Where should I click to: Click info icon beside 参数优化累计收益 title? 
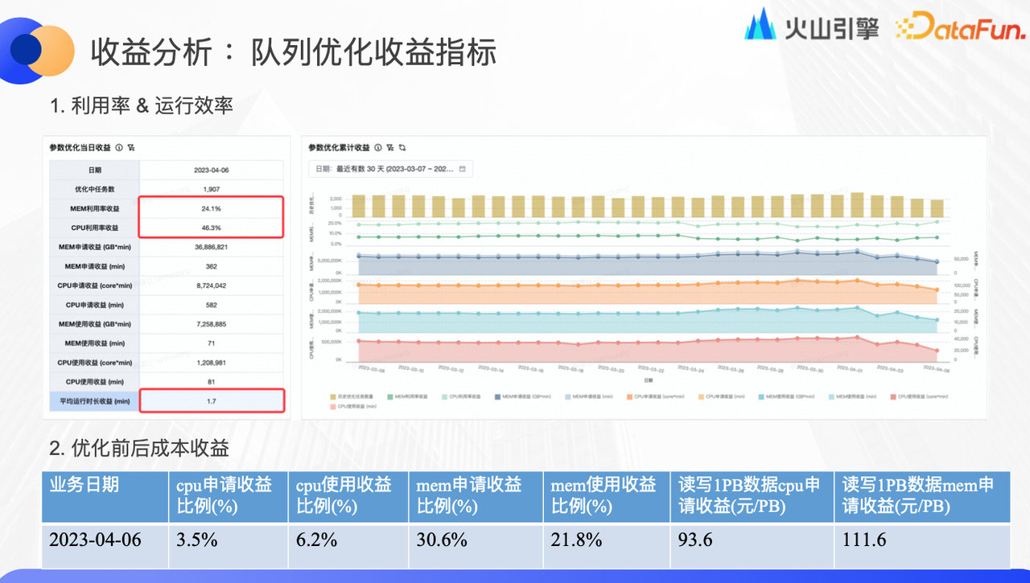(377, 147)
